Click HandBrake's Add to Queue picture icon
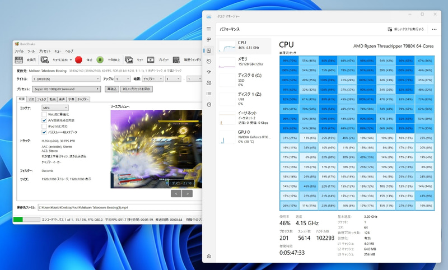This screenshot has width=448, height=270. click(45, 60)
